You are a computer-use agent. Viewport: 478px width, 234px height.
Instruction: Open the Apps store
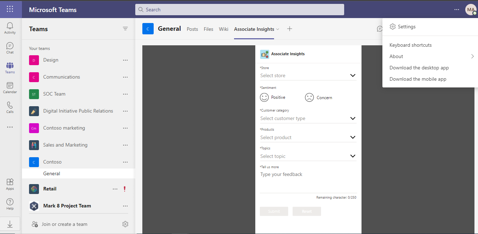[x=10, y=184]
